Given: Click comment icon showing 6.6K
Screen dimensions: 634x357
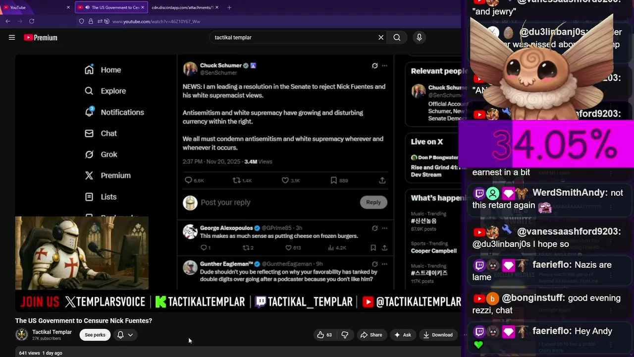Looking at the screenshot, I should (x=194, y=180).
